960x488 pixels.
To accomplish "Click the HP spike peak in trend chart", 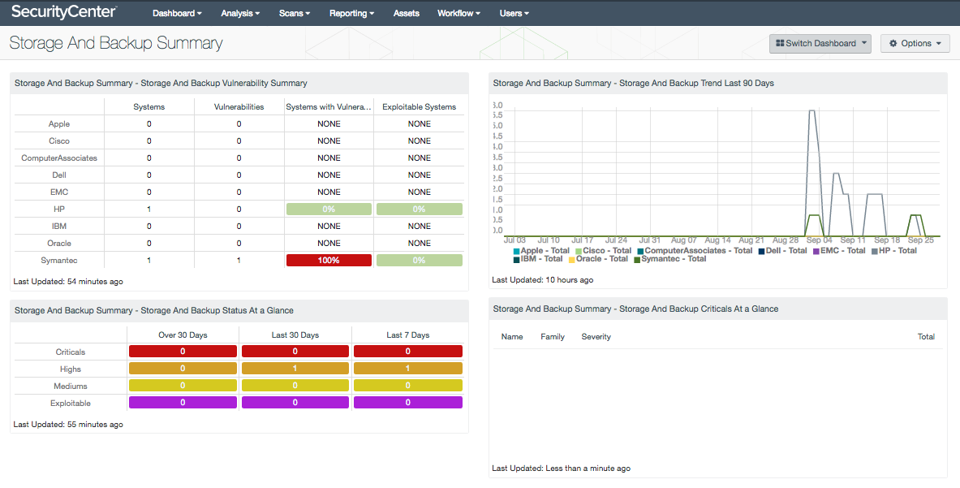I will point(811,110).
